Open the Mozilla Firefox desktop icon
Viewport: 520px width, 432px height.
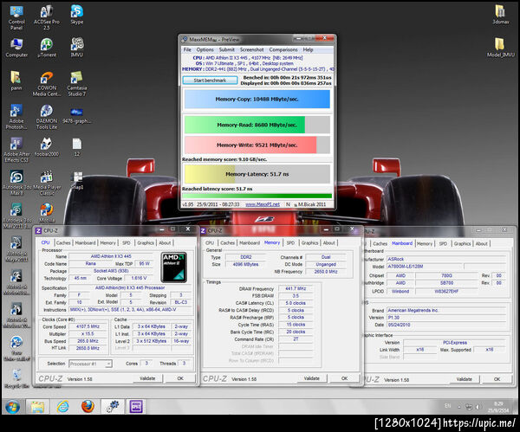[47, 213]
